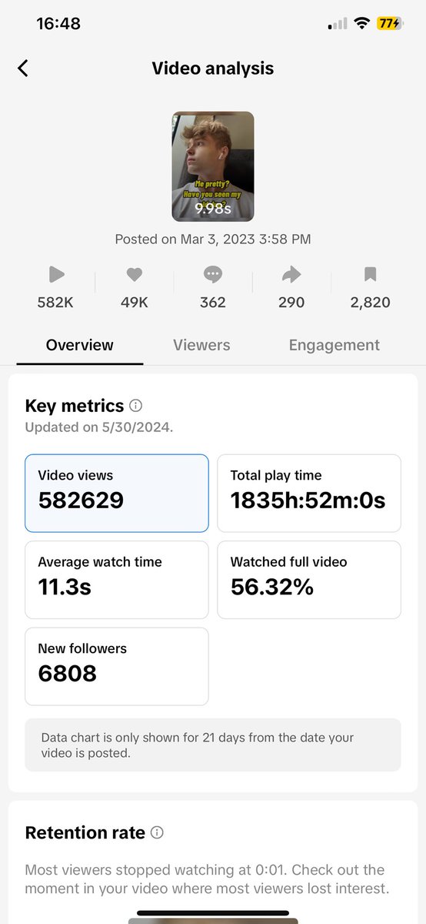
Task: Tap the Wi-Fi status icon
Action: click(361, 24)
